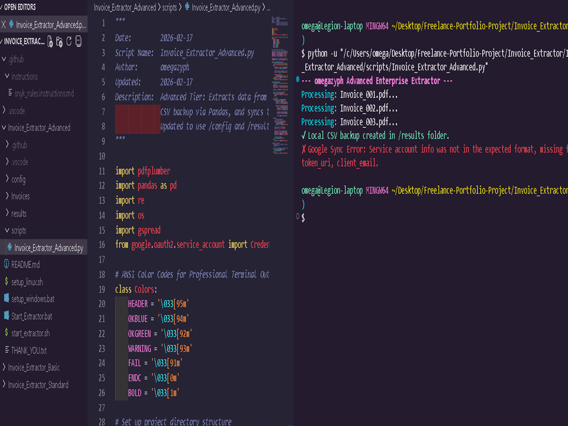Expand the config folder
The width and height of the screenshot is (568, 426).
click(x=7, y=178)
